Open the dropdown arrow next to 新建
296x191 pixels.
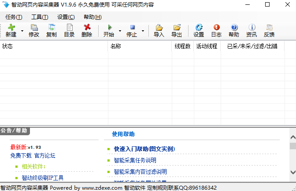coord(22,31)
